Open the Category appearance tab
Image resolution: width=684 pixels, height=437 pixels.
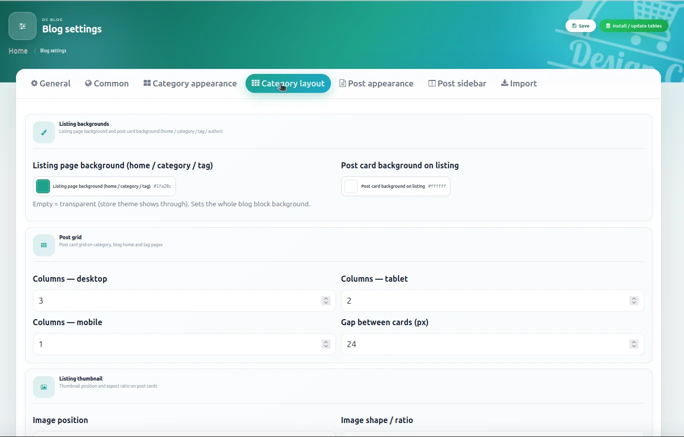coord(190,83)
